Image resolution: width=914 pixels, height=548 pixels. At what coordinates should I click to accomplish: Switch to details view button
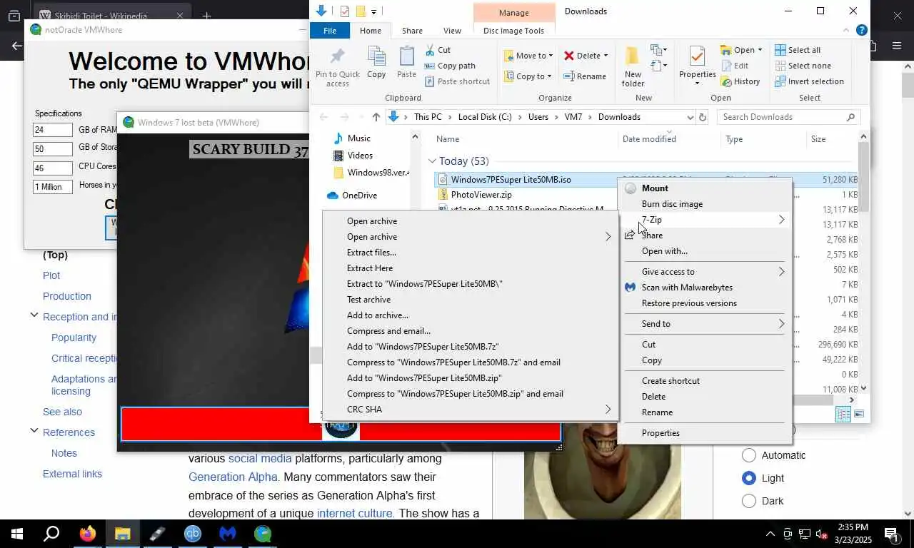click(843, 414)
